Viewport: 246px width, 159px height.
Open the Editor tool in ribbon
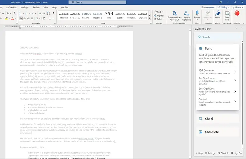click(x=218, y=15)
